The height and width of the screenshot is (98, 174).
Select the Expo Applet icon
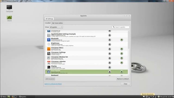click(49, 72)
